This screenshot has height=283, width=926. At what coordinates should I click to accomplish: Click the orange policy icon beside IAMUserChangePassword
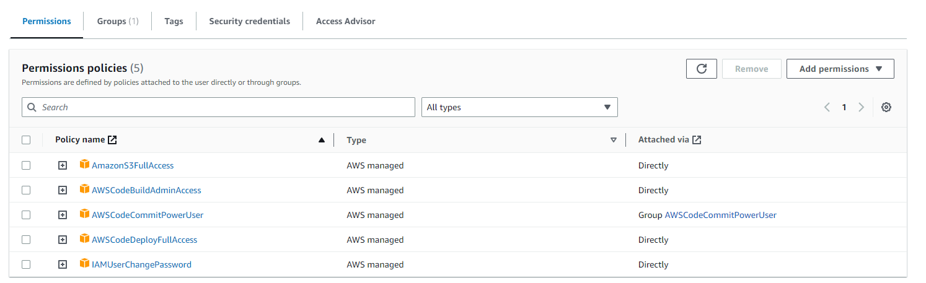tap(85, 264)
